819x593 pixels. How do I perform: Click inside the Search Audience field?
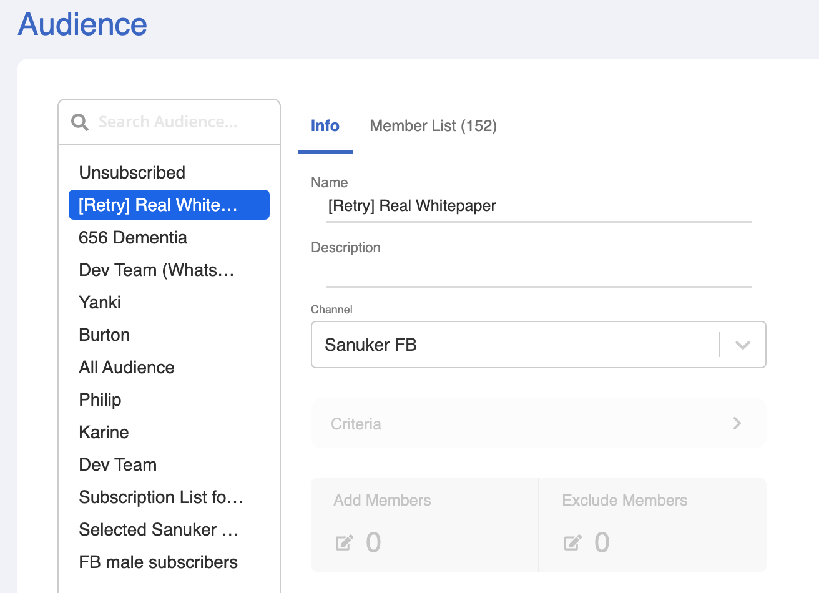click(x=169, y=122)
